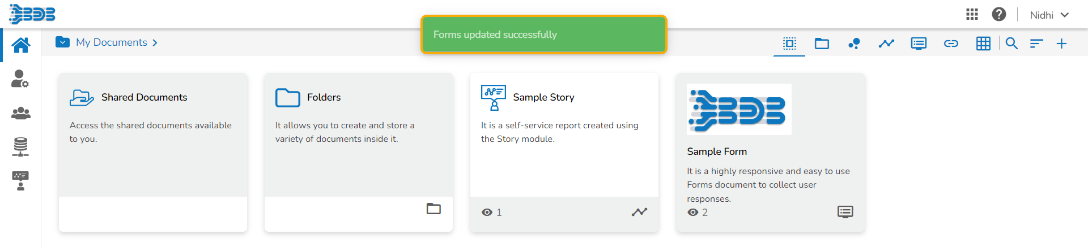Click the Home icon in left sidebar

coord(21,45)
